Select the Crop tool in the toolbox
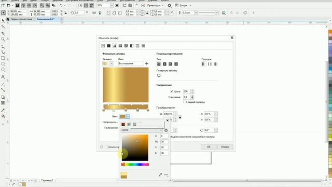The height and width of the screenshot is (187, 332). [x=3, y=33]
